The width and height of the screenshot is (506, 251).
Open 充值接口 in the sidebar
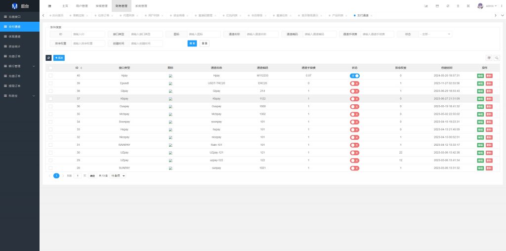coord(20,17)
